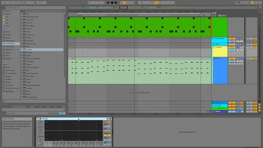Select the Master track header
The width and height of the screenshot is (263, 148).
220,111
